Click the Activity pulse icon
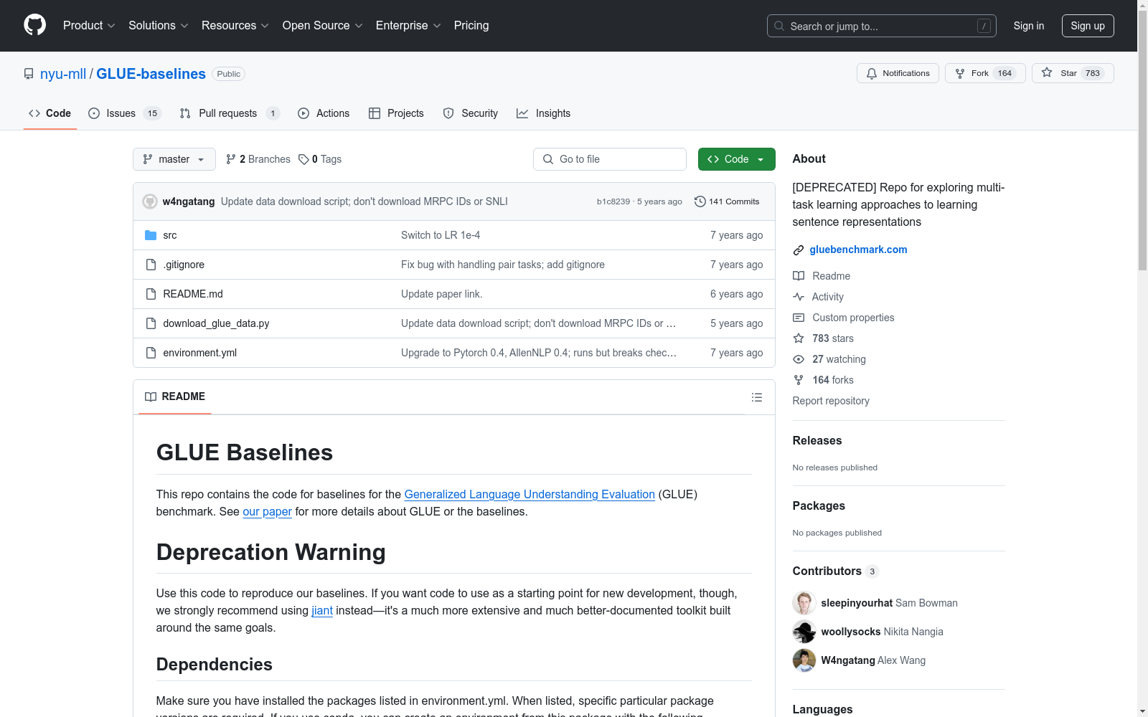This screenshot has width=1148, height=717. 799,297
